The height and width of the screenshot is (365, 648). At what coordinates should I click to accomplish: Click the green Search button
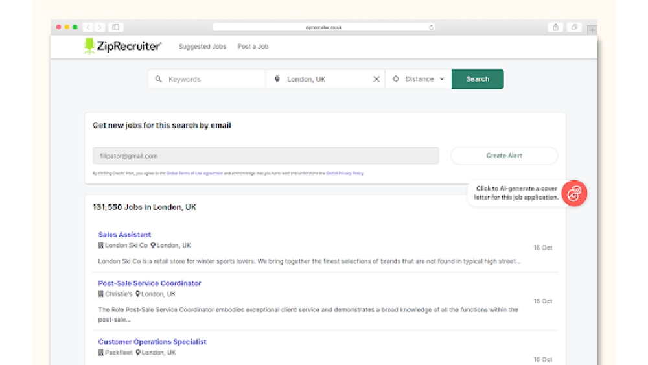[478, 79]
